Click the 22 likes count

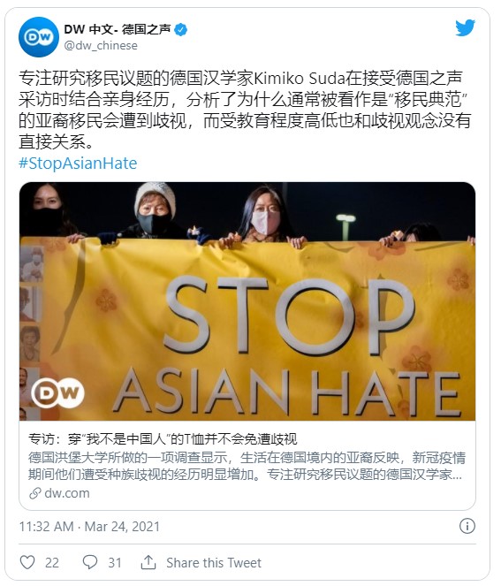point(52,562)
